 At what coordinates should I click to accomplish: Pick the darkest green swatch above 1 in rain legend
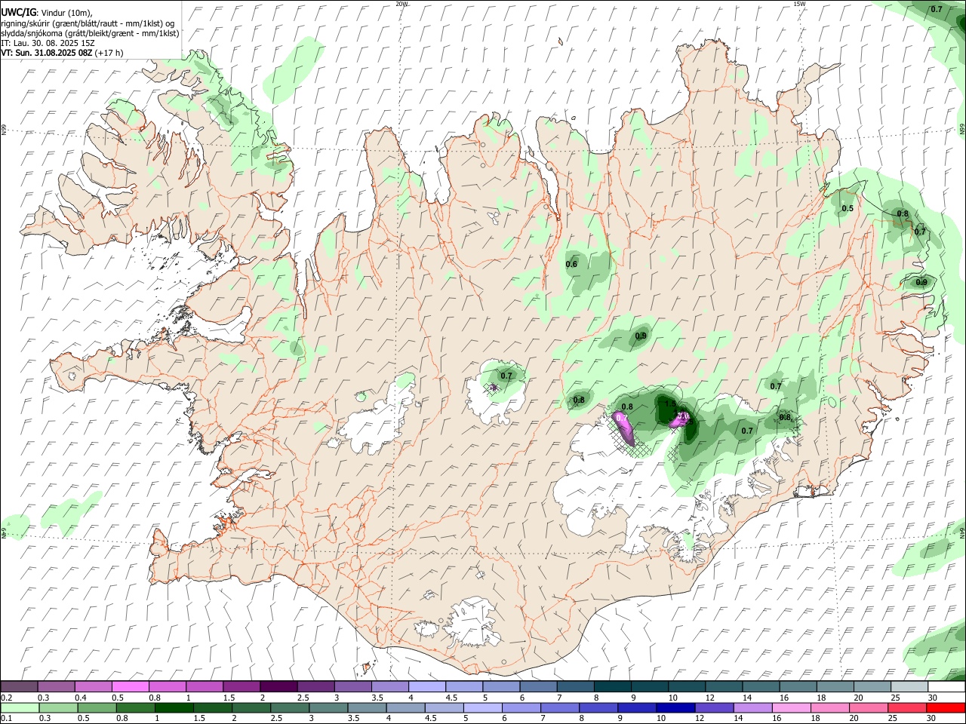(174, 707)
